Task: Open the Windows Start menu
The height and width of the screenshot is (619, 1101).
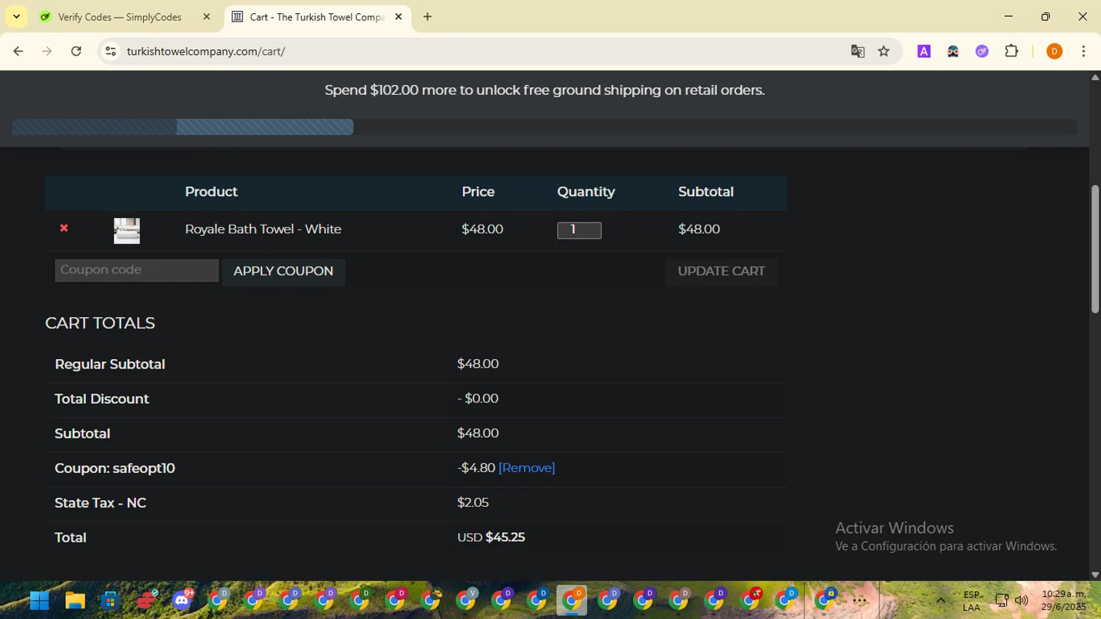Action: coord(40,601)
